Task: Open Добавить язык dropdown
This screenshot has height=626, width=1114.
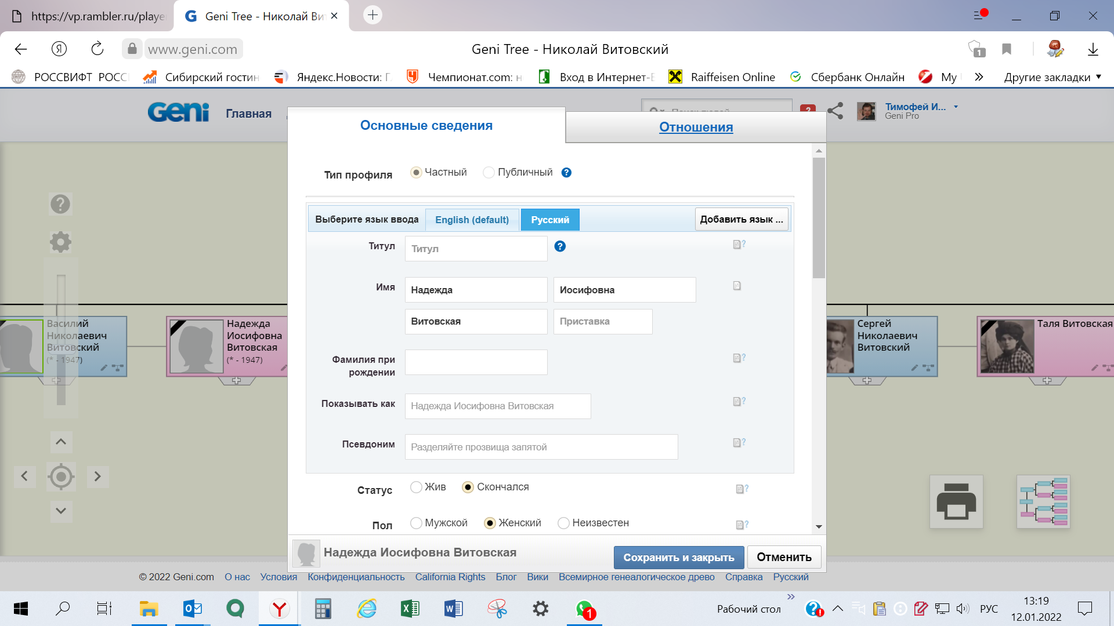Action: (x=741, y=219)
